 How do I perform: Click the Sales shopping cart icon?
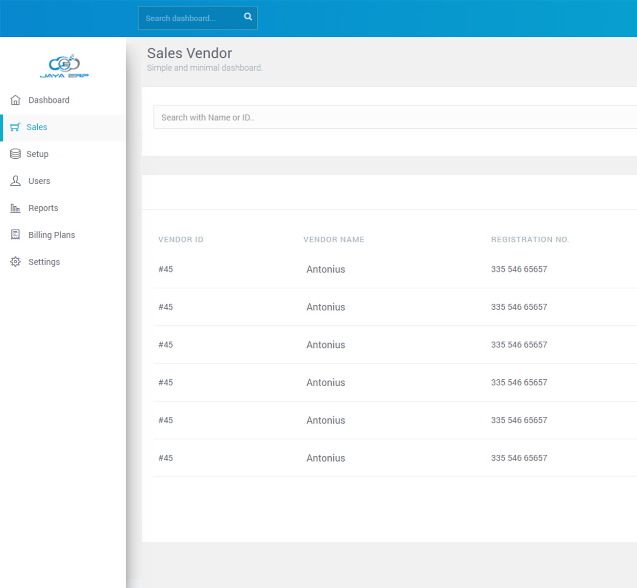pos(15,127)
